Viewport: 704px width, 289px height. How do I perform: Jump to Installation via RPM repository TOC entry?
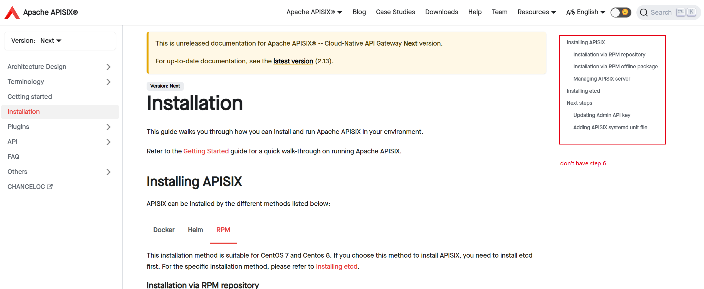click(609, 54)
